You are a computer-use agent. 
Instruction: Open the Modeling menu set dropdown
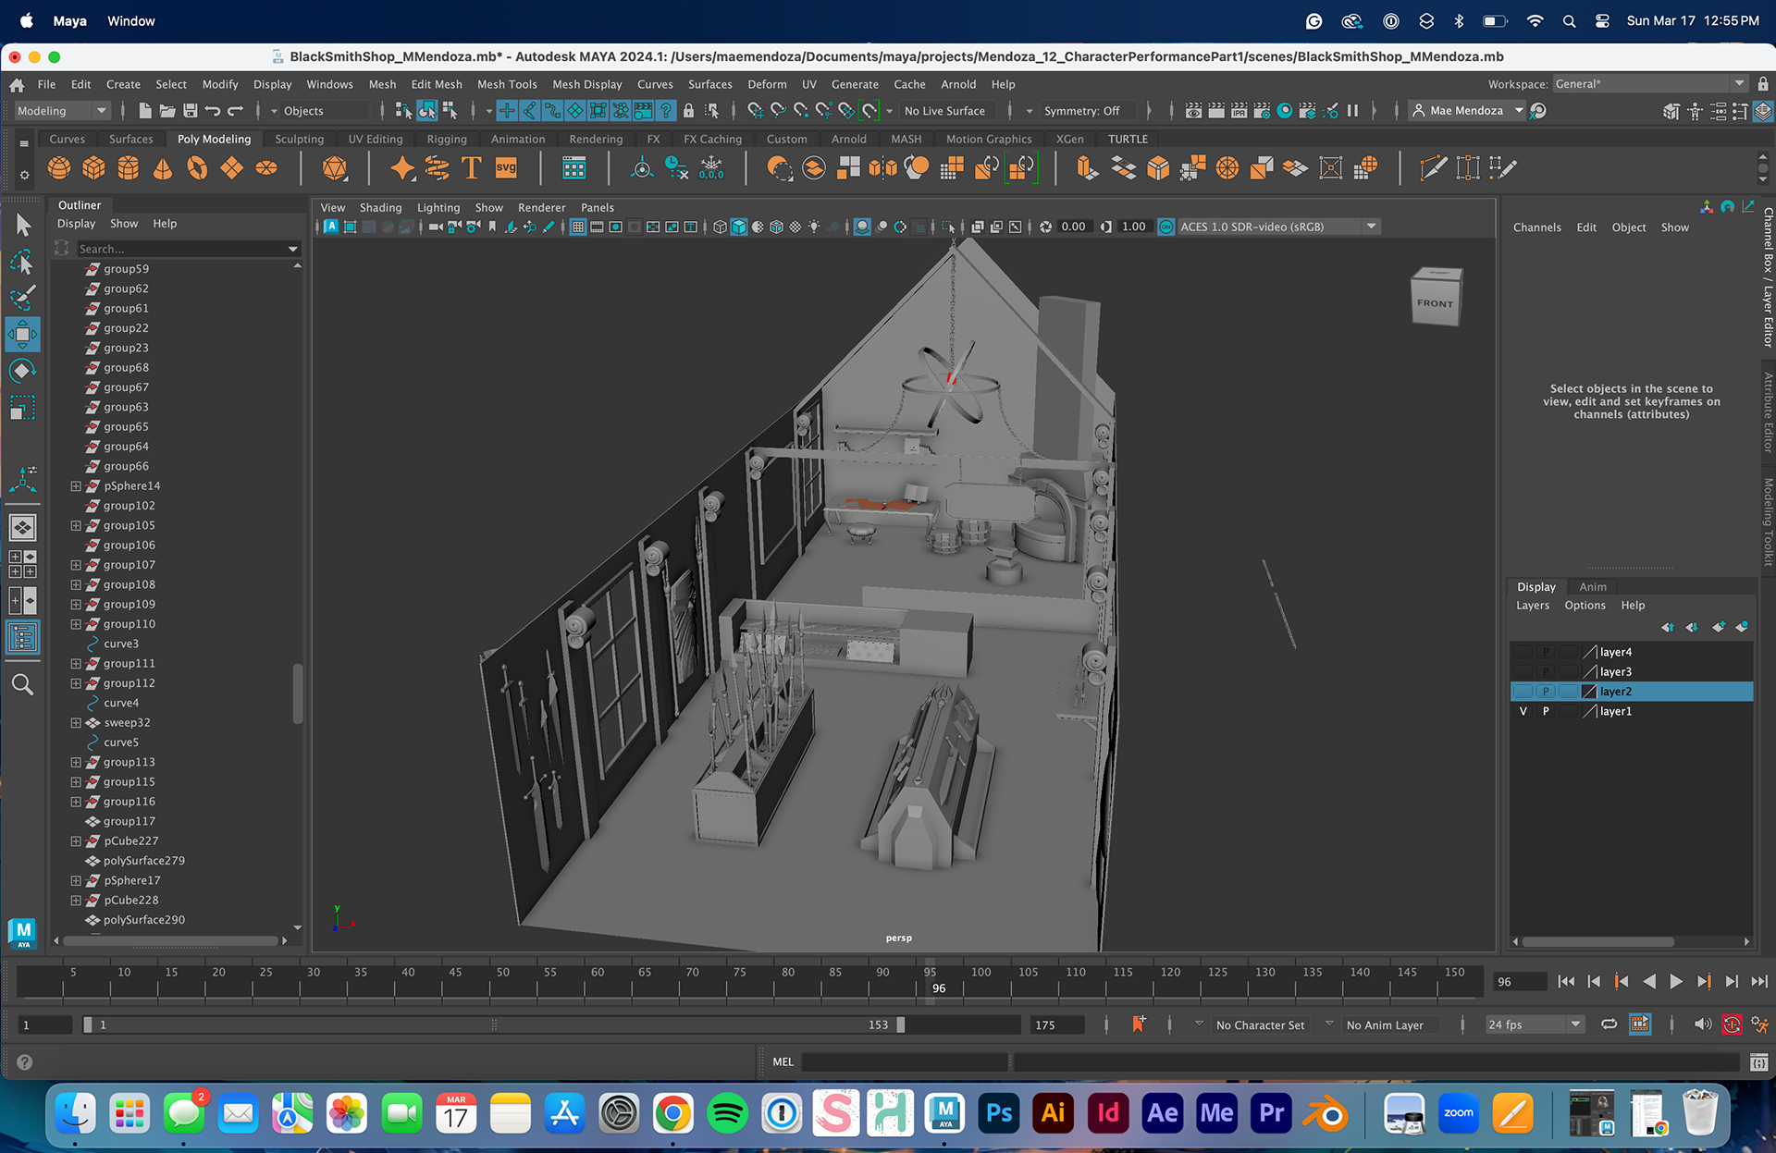62,111
